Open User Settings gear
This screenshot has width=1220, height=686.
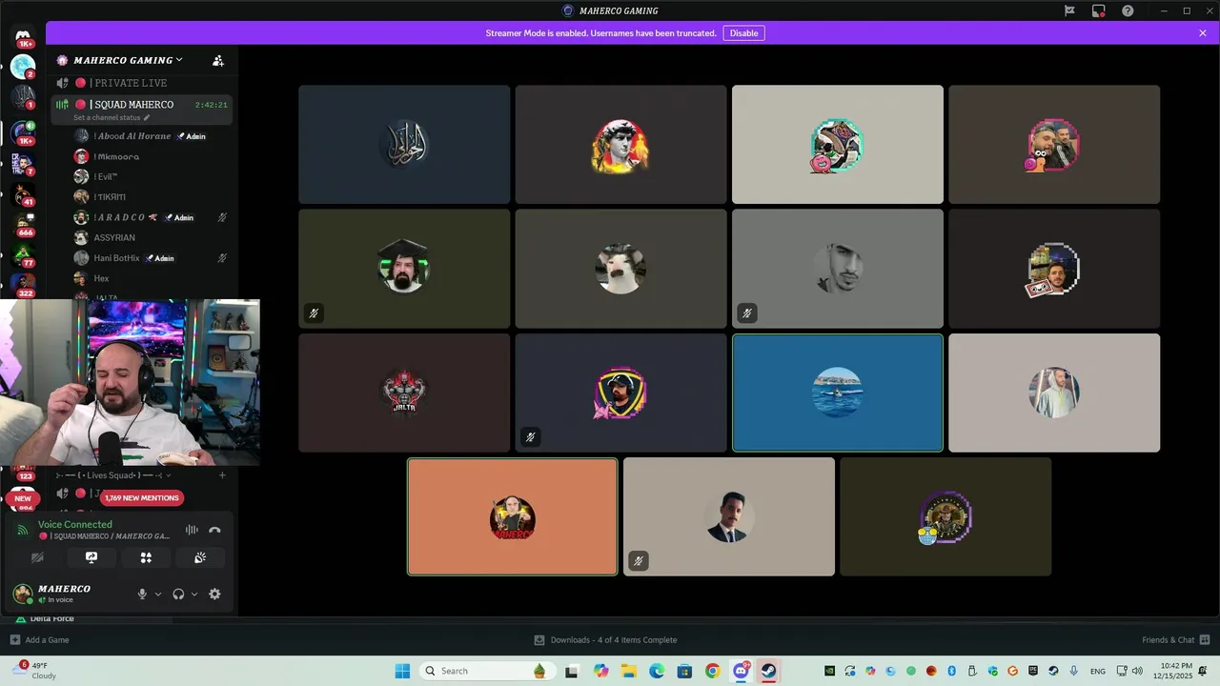point(214,594)
